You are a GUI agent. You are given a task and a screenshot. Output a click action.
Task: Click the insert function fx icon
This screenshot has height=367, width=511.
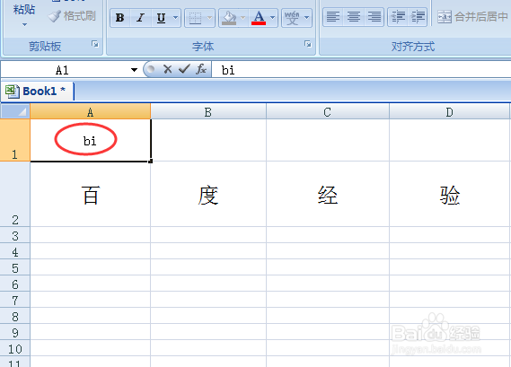tap(201, 69)
